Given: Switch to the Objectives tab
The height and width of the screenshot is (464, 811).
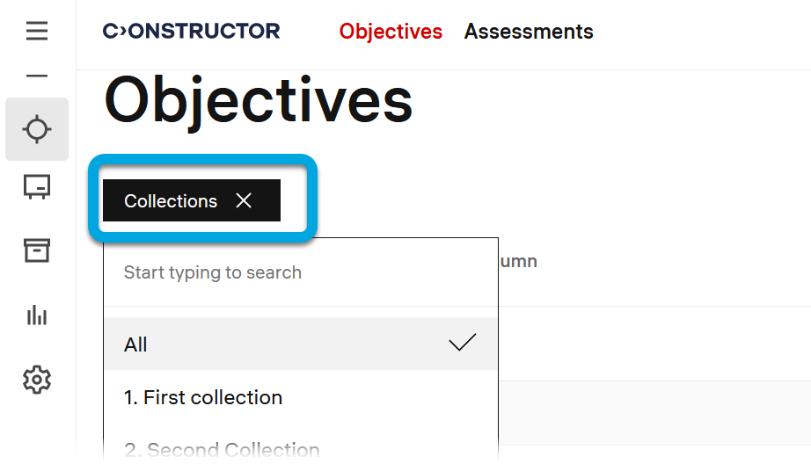Looking at the screenshot, I should pos(391,32).
